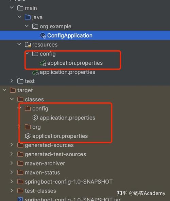Collapse the target folder
Image resolution: width=170 pixels, height=201 pixels.
(x=4, y=90)
